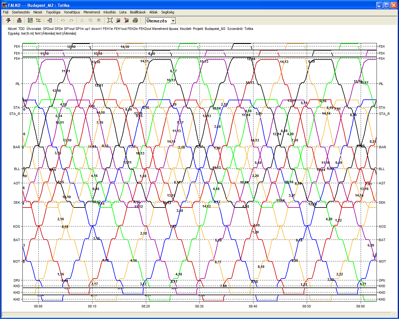Click the FALKO application icon in title bar
Viewport: 399px width, 319px height.
[x=4, y=5]
